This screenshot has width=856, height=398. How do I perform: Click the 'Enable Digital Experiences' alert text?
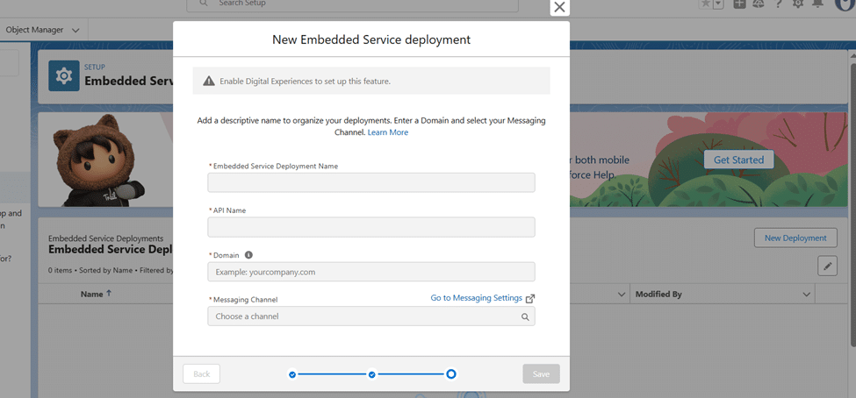(306, 82)
